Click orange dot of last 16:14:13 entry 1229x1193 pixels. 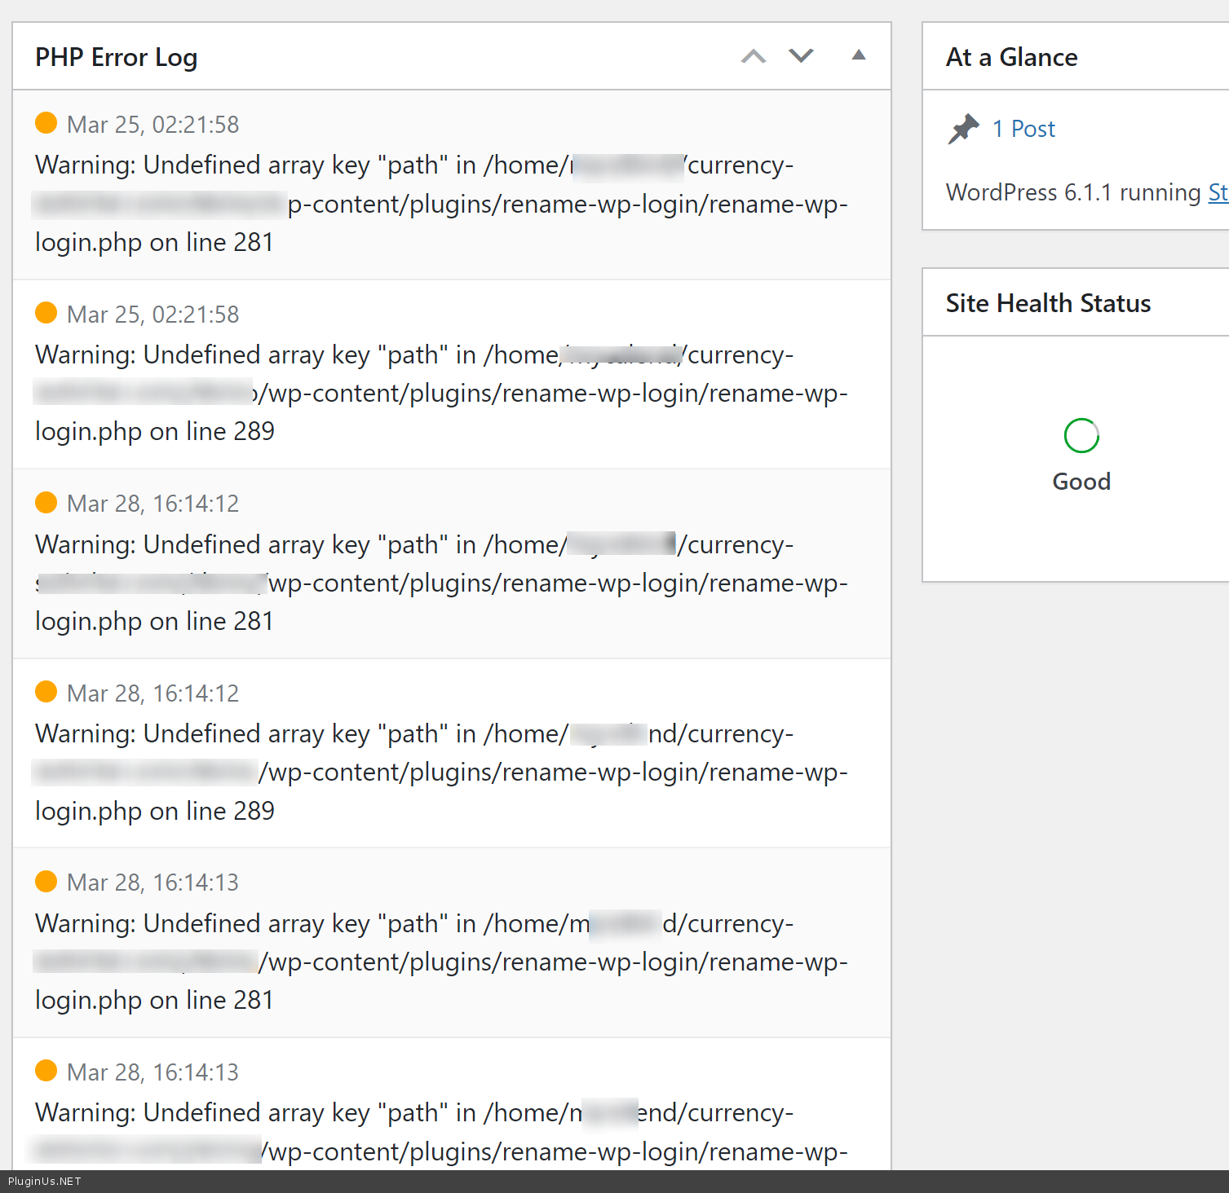pyautogui.click(x=46, y=1071)
